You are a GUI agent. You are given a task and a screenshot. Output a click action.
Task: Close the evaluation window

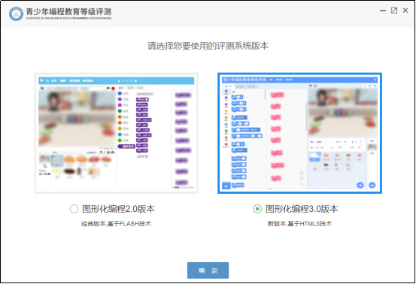point(405,11)
